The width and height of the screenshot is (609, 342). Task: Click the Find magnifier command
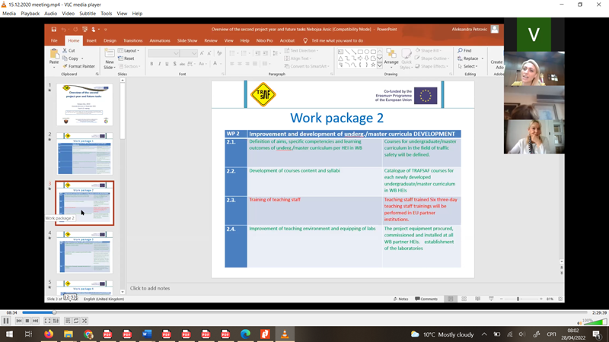coord(464,50)
